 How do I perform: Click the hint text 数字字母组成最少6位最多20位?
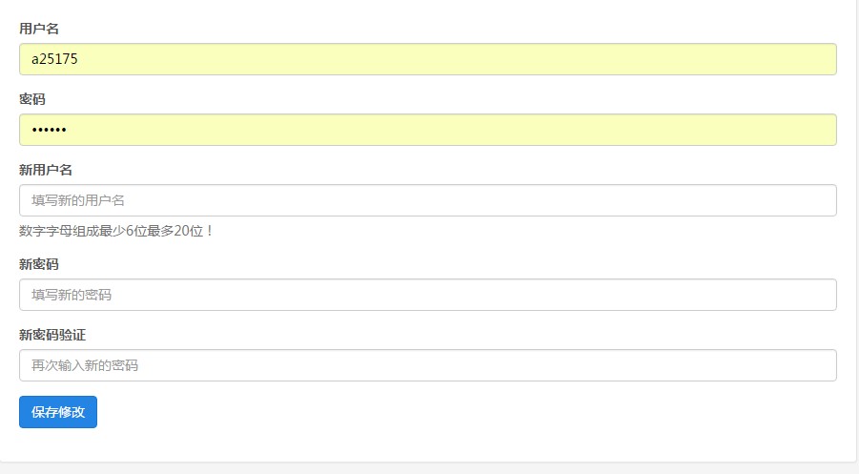[116, 231]
